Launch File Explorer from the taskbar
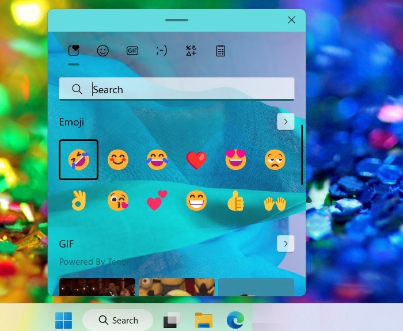 pyautogui.click(x=204, y=320)
